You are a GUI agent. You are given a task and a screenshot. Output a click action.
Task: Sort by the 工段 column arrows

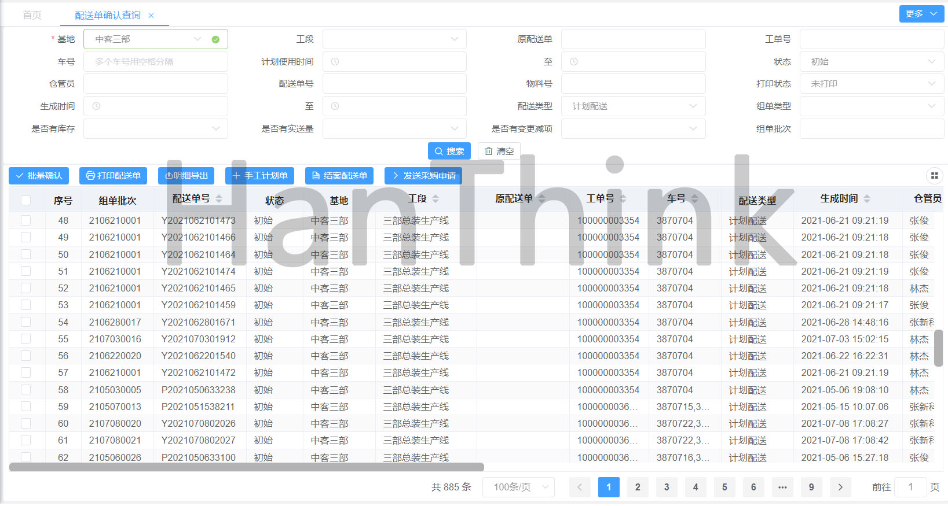pyautogui.click(x=435, y=198)
